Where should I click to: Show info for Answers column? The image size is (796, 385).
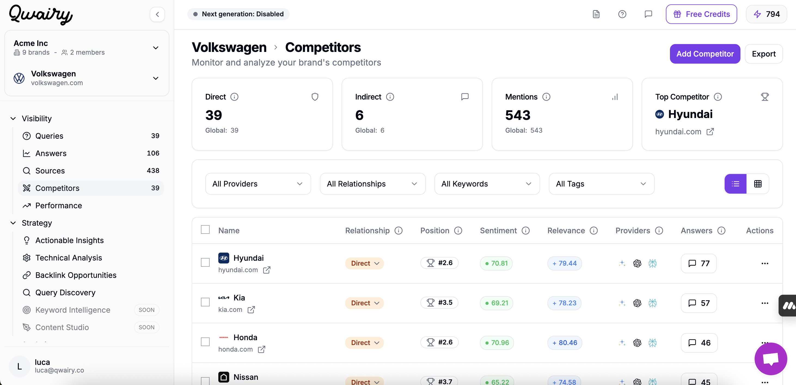click(x=721, y=231)
